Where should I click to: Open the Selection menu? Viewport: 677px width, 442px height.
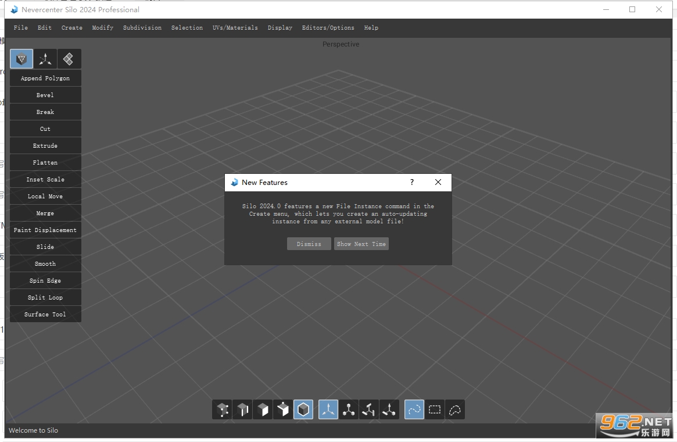pyautogui.click(x=187, y=28)
